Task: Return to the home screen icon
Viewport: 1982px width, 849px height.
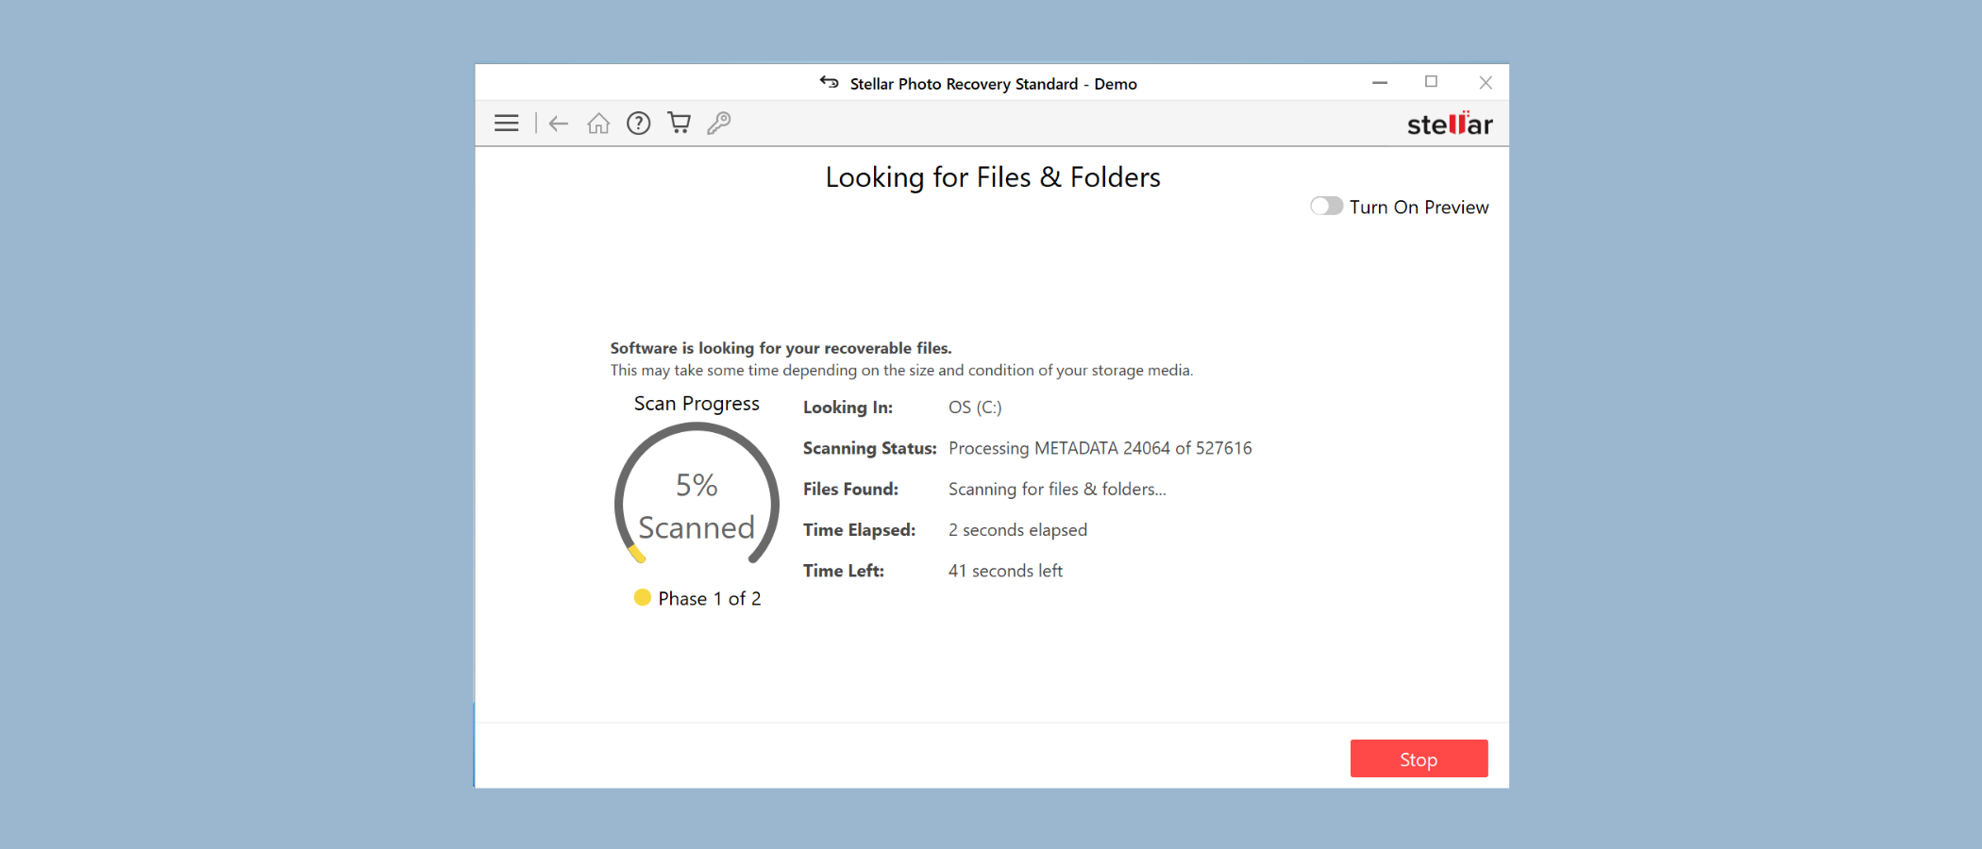Action: click(598, 124)
